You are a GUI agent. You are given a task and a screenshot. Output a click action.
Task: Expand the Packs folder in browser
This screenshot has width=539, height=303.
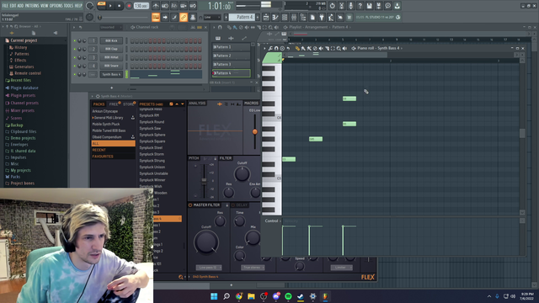point(15,177)
